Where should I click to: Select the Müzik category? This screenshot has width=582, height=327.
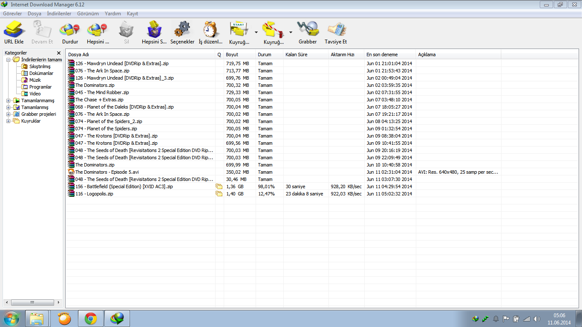pos(35,80)
